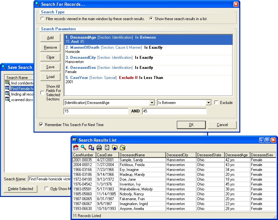
Task: Click the Load button
Action: [50, 76]
